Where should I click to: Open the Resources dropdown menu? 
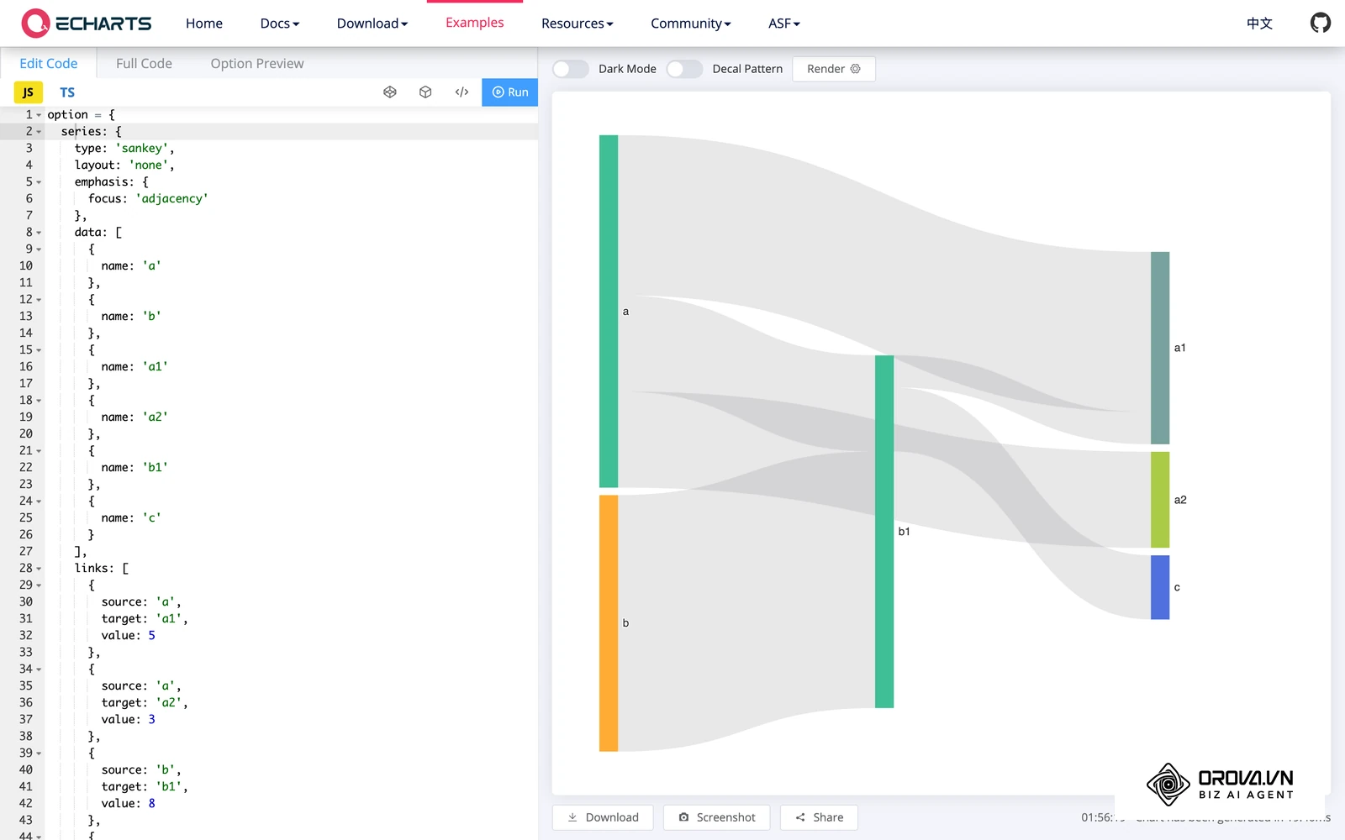[x=578, y=24]
